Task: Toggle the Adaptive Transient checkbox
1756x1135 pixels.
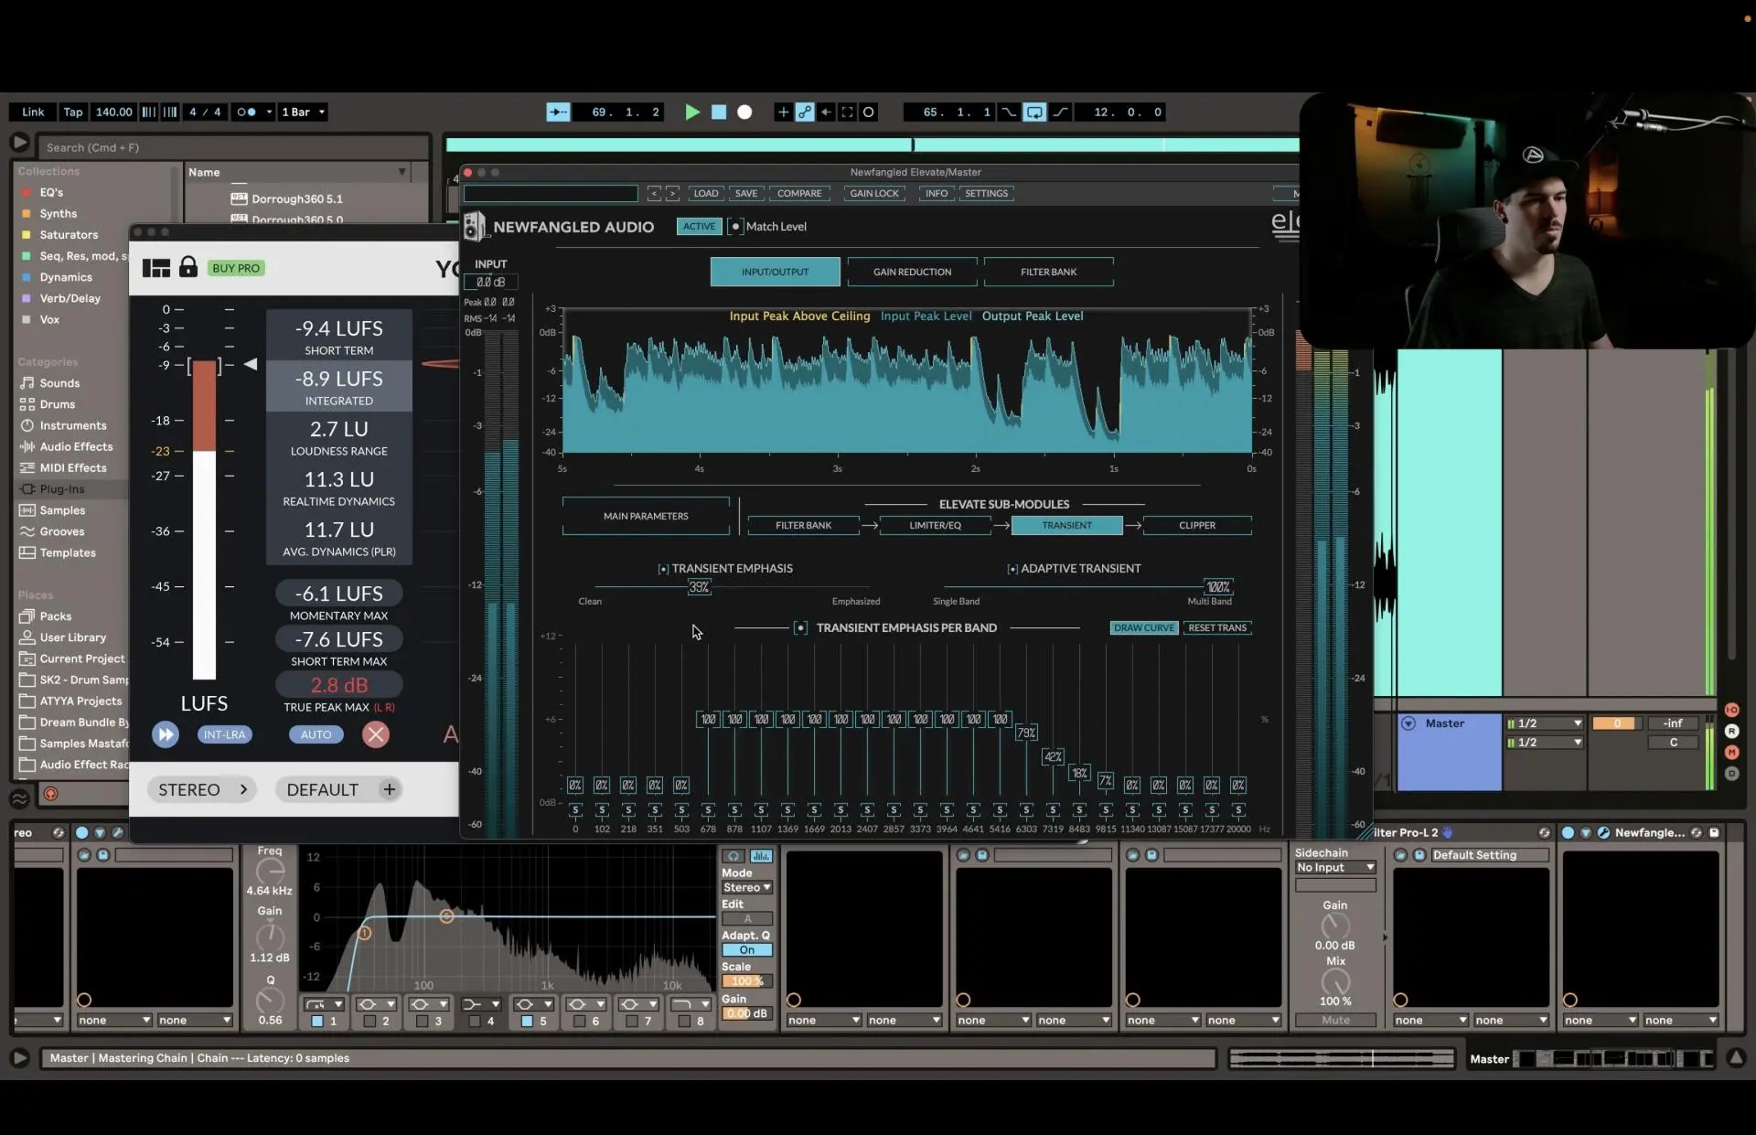Action: pyautogui.click(x=1012, y=569)
